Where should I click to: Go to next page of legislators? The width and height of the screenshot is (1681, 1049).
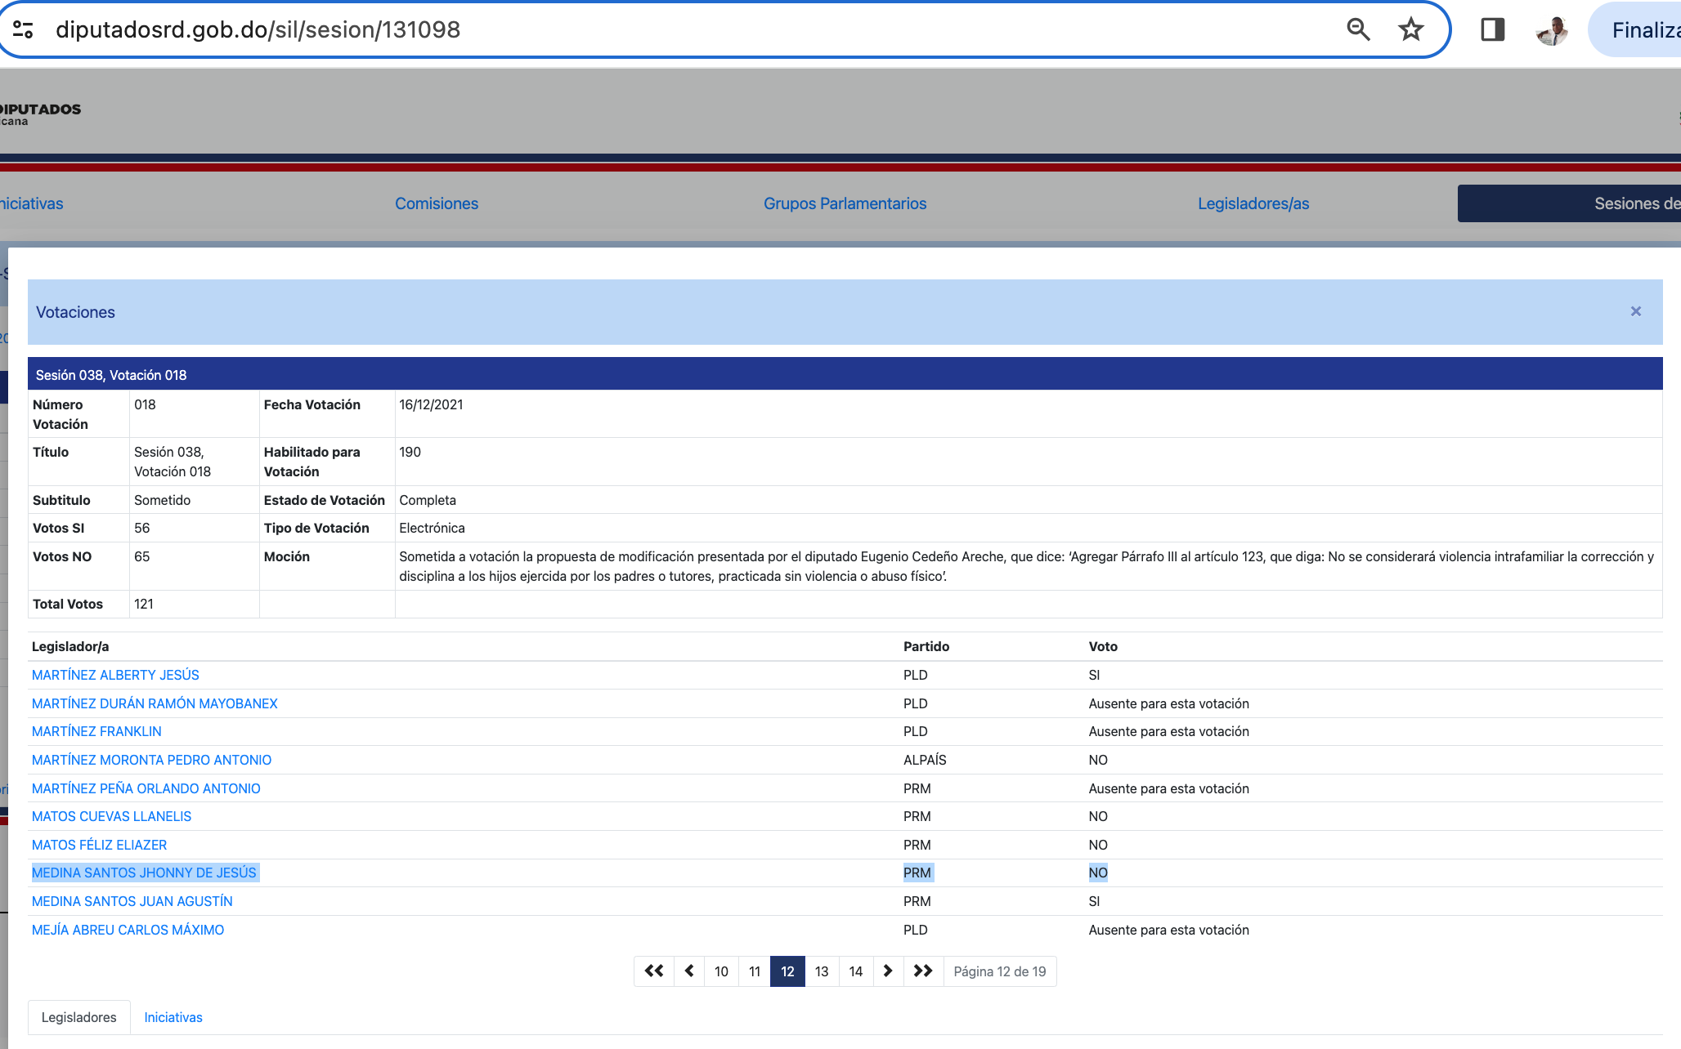click(888, 971)
